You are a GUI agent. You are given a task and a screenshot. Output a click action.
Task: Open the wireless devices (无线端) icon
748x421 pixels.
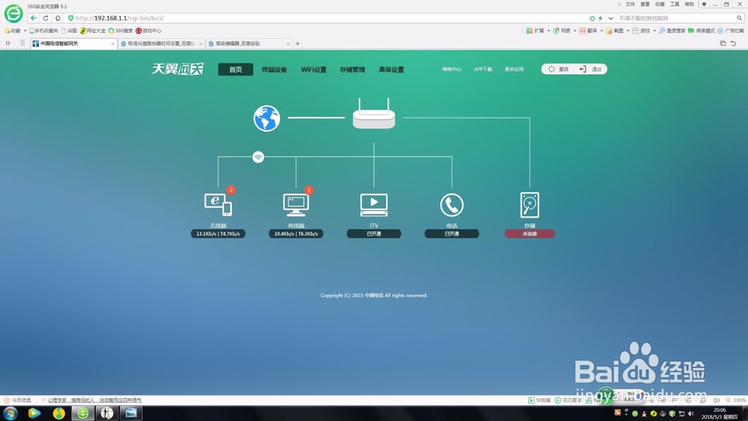click(218, 205)
